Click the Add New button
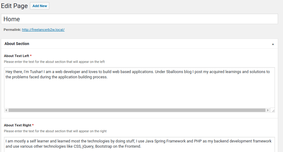283x152 pixels. tap(39, 6)
